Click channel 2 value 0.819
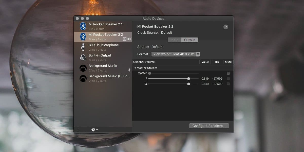This screenshot has height=152, width=304. point(205,84)
